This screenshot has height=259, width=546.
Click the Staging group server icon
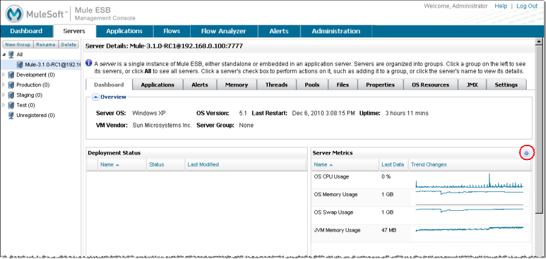click(11, 95)
